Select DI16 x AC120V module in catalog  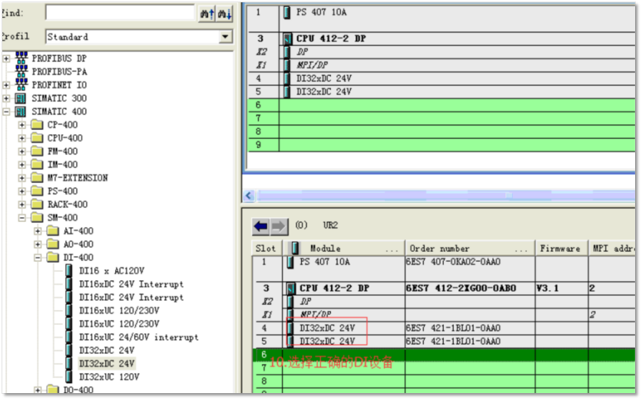tap(111, 271)
